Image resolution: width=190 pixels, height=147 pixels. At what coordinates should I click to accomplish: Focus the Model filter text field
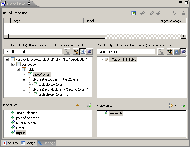click(126, 52)
